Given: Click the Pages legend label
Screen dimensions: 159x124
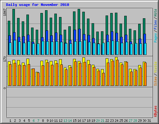Looking at the screenshot, I should (x=156, y=38).
